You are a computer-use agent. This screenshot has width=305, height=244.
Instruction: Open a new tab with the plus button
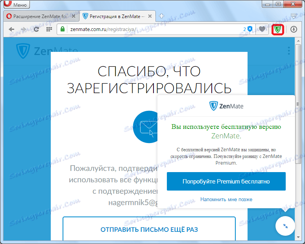click(x=161, y=16)
